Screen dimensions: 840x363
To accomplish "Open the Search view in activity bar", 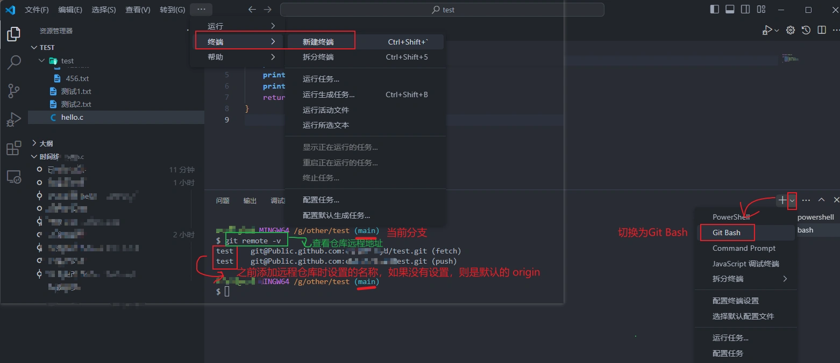I will 13,62.
